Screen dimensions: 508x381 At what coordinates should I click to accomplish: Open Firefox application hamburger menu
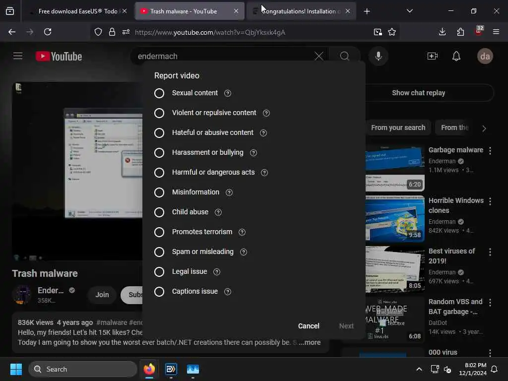click(x=496, y=32)
